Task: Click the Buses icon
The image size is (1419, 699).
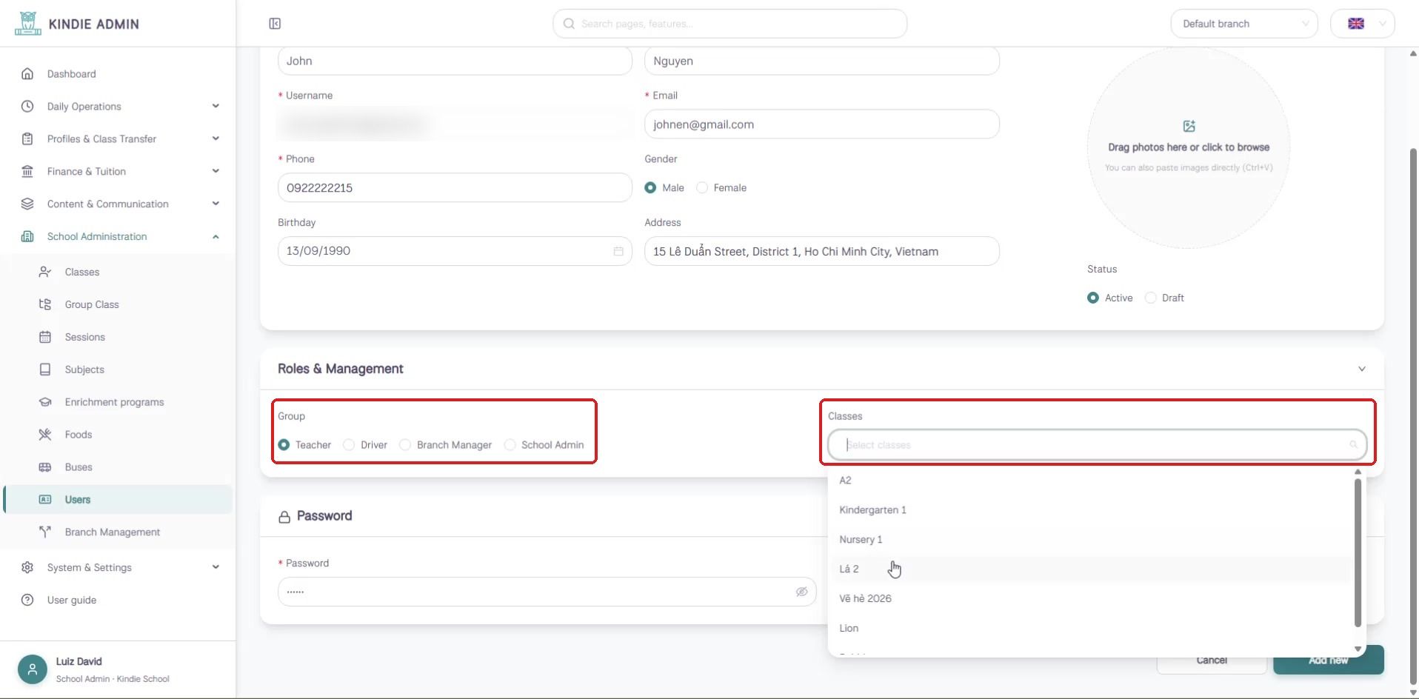Action: (45, 467)
